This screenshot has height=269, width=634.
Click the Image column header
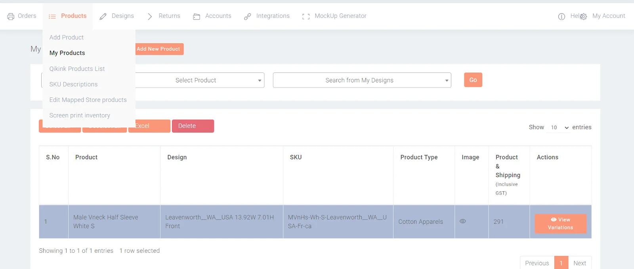point(472,175)
